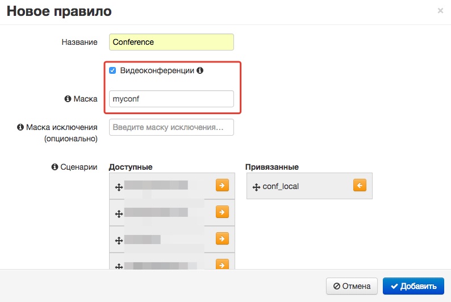Click the Маска field containing myconf
451x302 pixels.
[x=171, y=99]
